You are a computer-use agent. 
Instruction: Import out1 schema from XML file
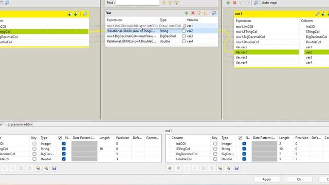click(x=220, y=168)
